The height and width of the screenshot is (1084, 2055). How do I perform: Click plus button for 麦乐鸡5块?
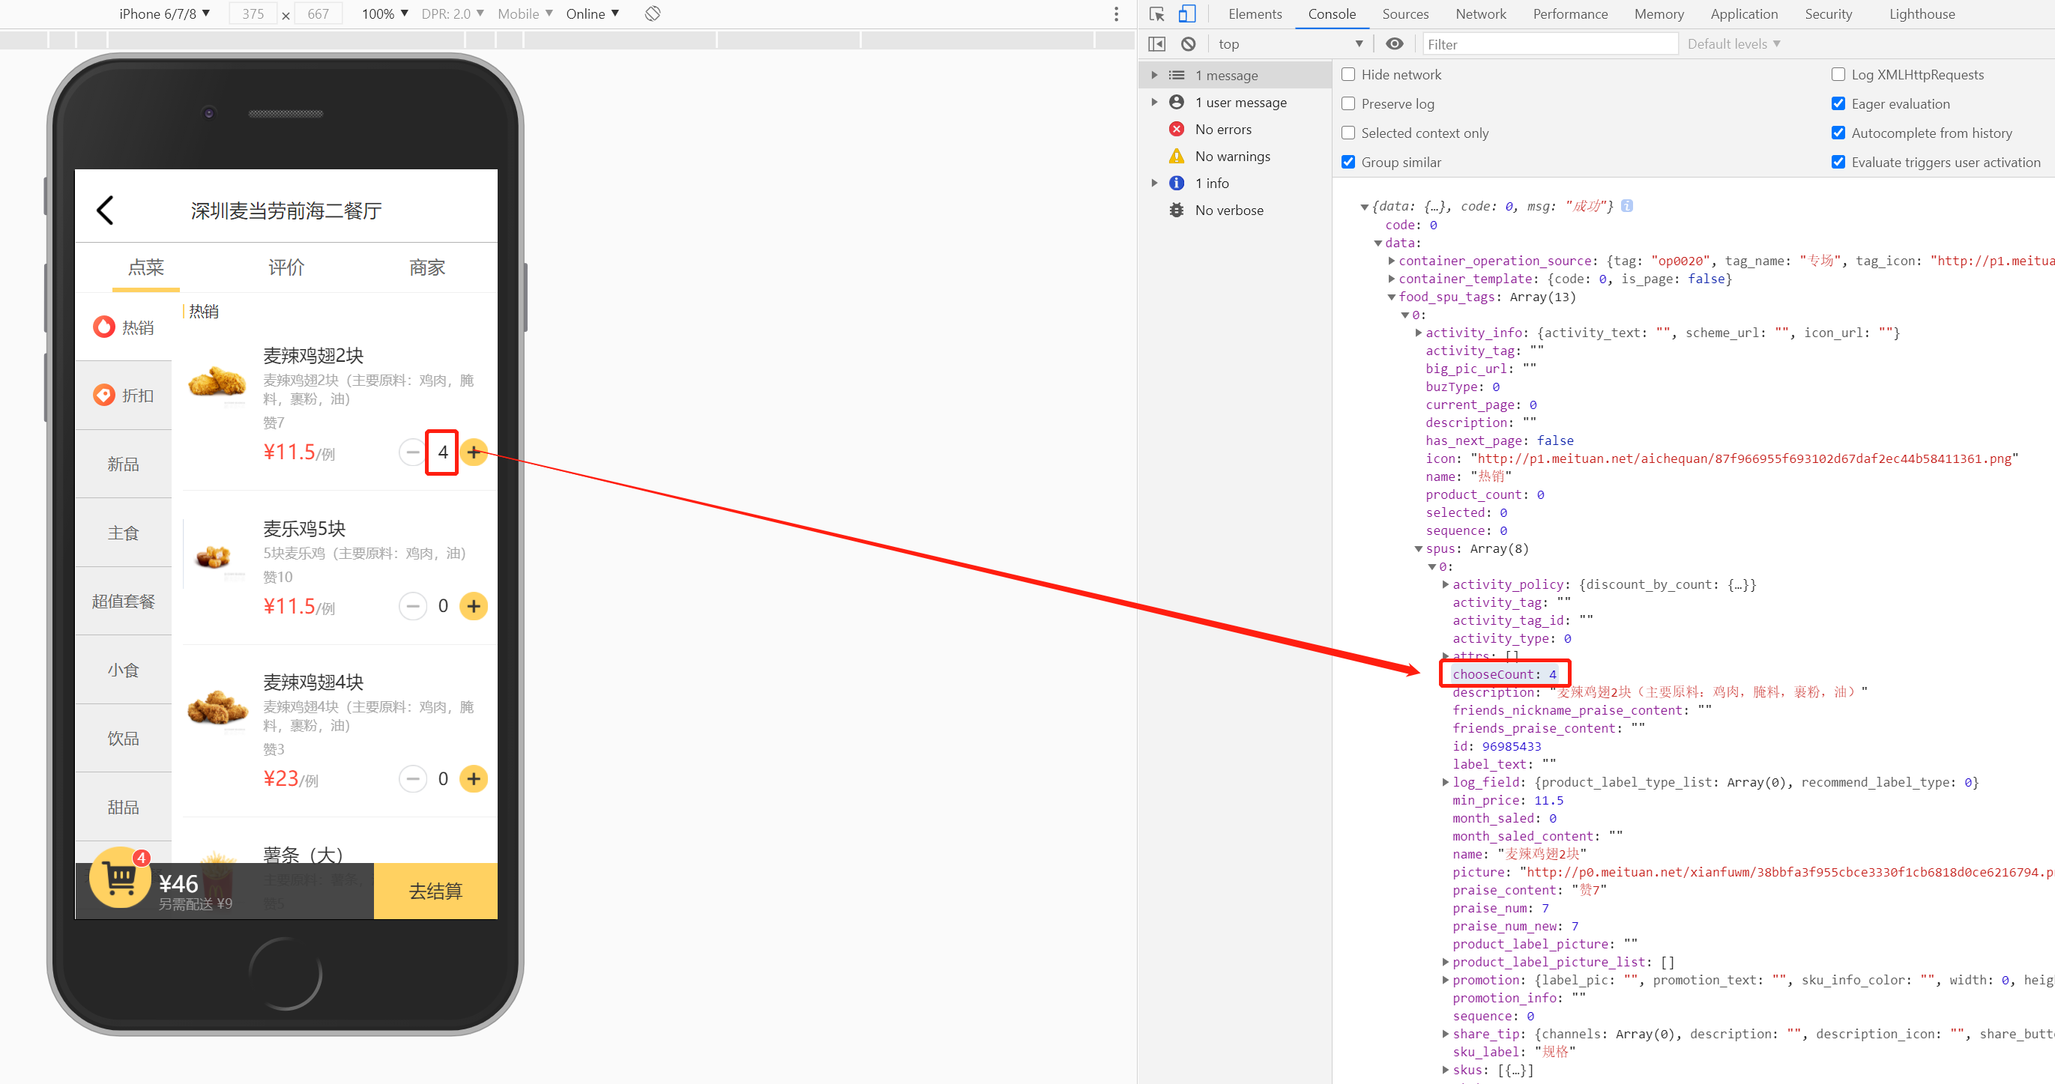(473, 606)
